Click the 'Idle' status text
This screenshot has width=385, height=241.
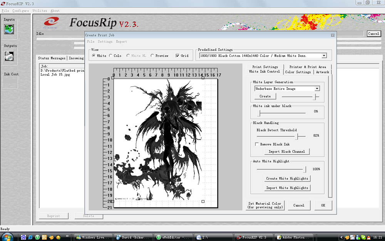pyautogui.click(x=40, y=34)
